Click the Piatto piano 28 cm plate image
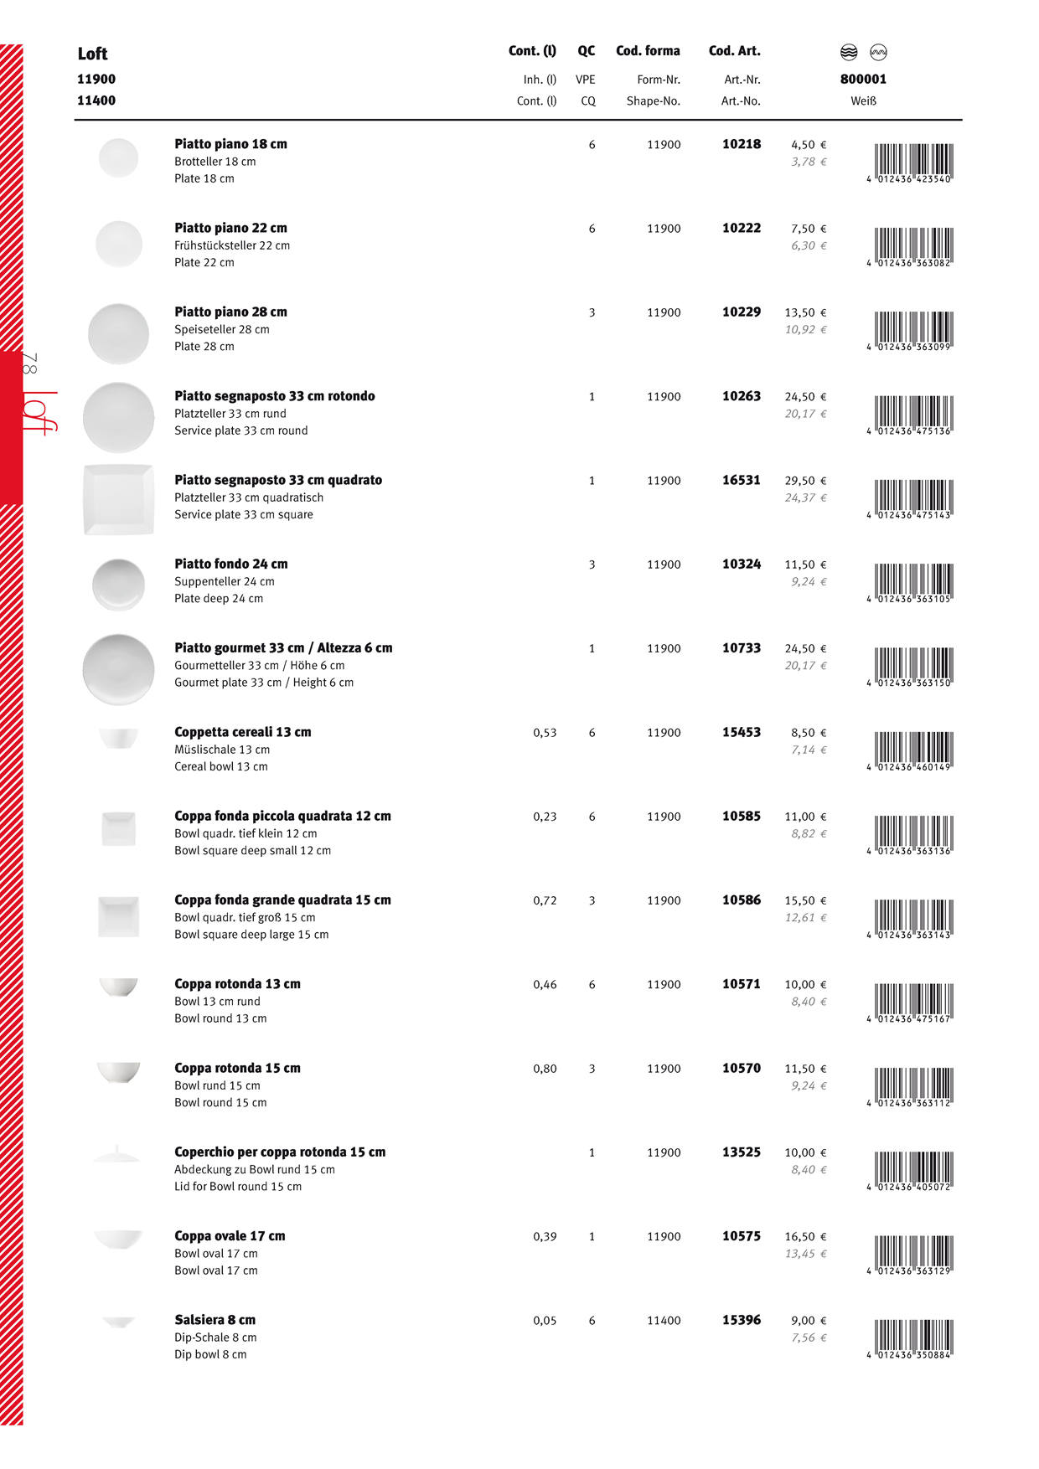 (118, 333)
